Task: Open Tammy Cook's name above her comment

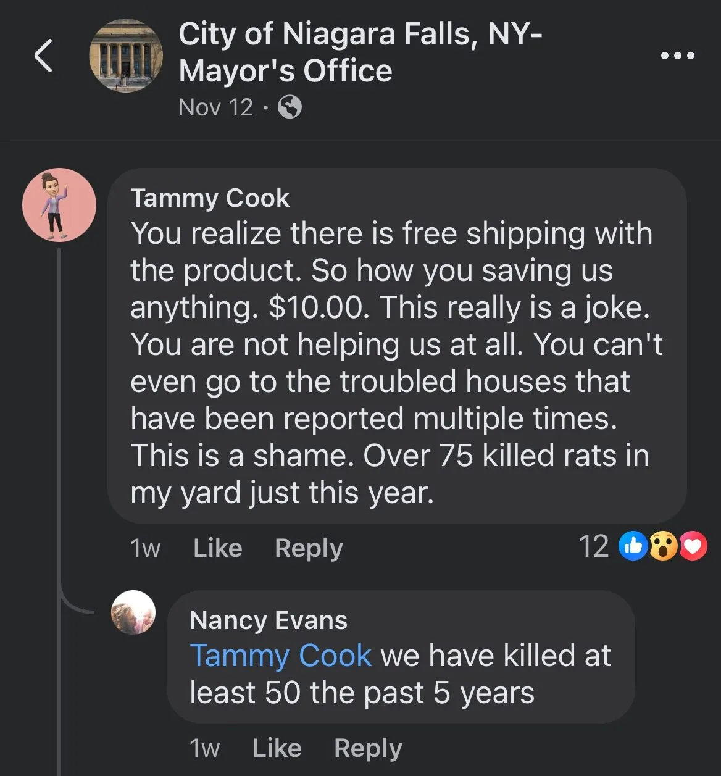Action: click(210, 198)
